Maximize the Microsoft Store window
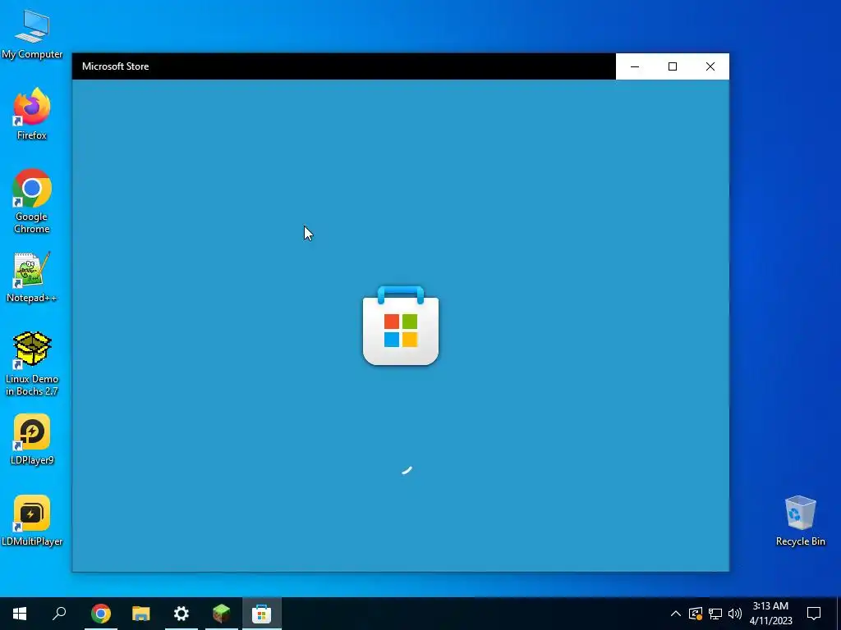This screenshot has width=841, height=630. [x=673, y=66]
